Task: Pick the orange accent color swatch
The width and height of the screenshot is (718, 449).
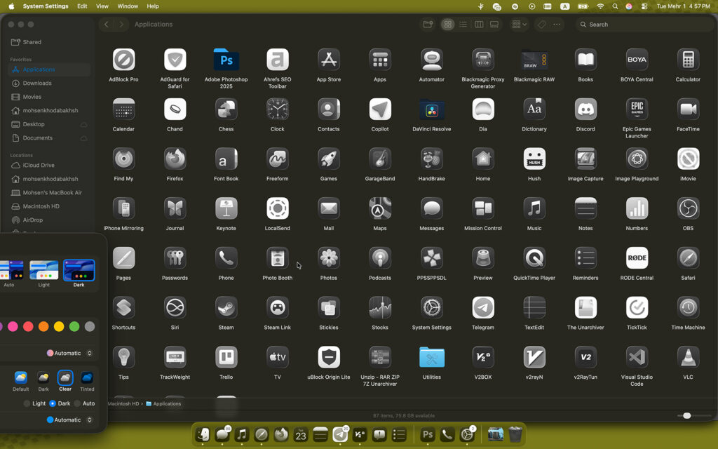Action: click(x=43, y=327)
